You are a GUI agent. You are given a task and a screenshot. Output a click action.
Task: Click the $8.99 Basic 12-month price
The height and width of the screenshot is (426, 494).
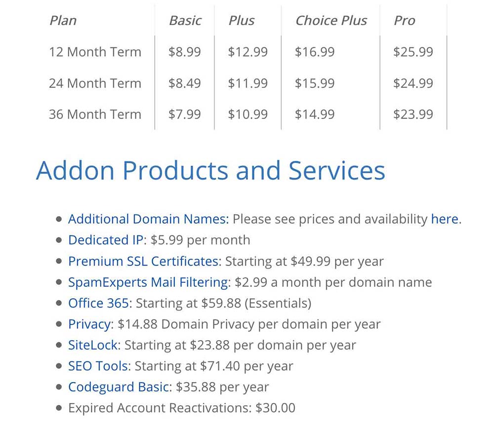185,52
